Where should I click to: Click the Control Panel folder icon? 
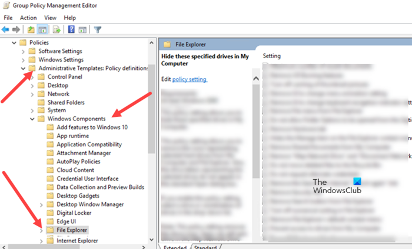[41, 77]
